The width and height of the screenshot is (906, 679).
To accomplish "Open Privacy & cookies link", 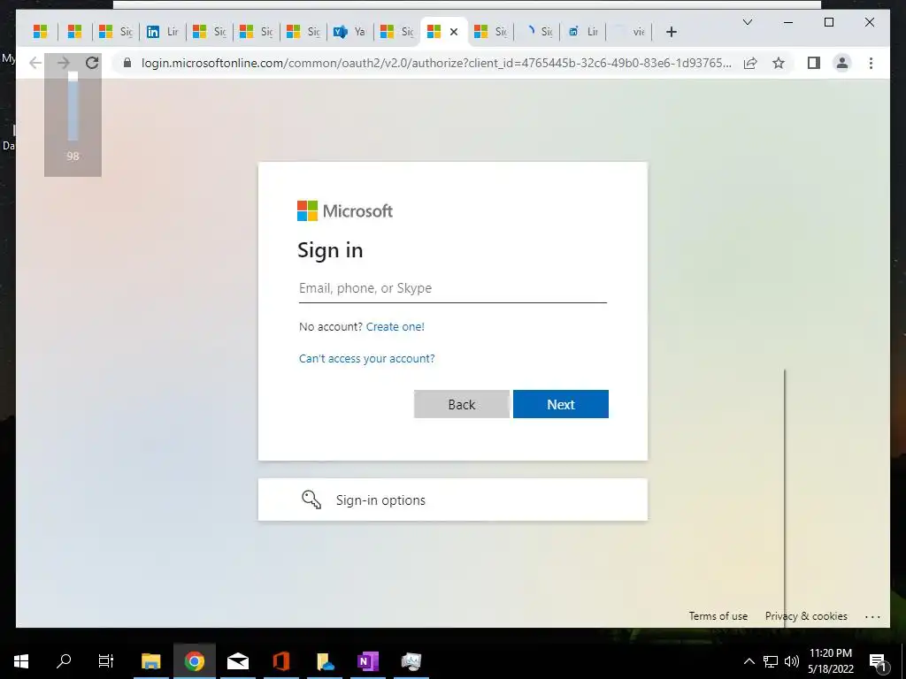I will pos(806,616).
